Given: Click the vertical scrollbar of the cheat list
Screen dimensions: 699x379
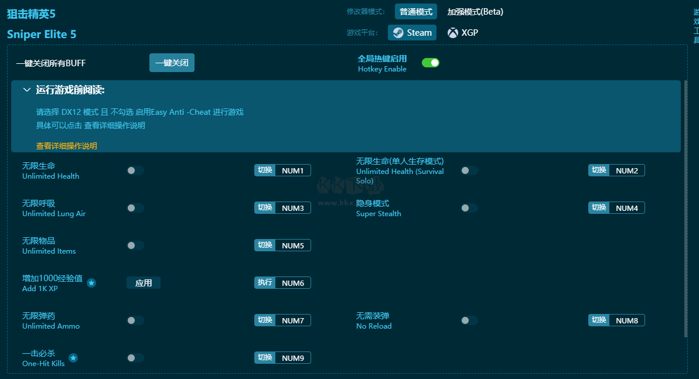Looking at the screenshot, I should (686, 209).
